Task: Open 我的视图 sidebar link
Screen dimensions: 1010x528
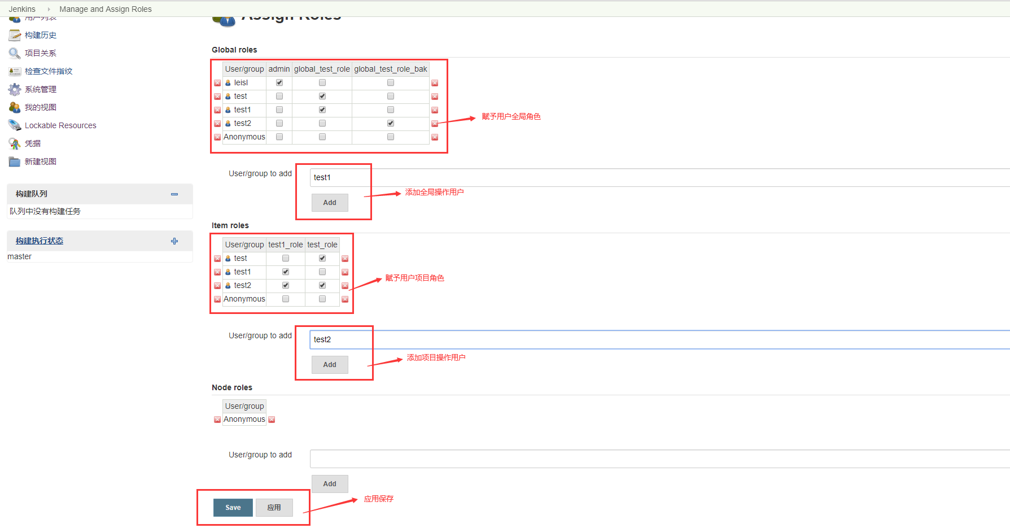Action: tap(41, 107)
